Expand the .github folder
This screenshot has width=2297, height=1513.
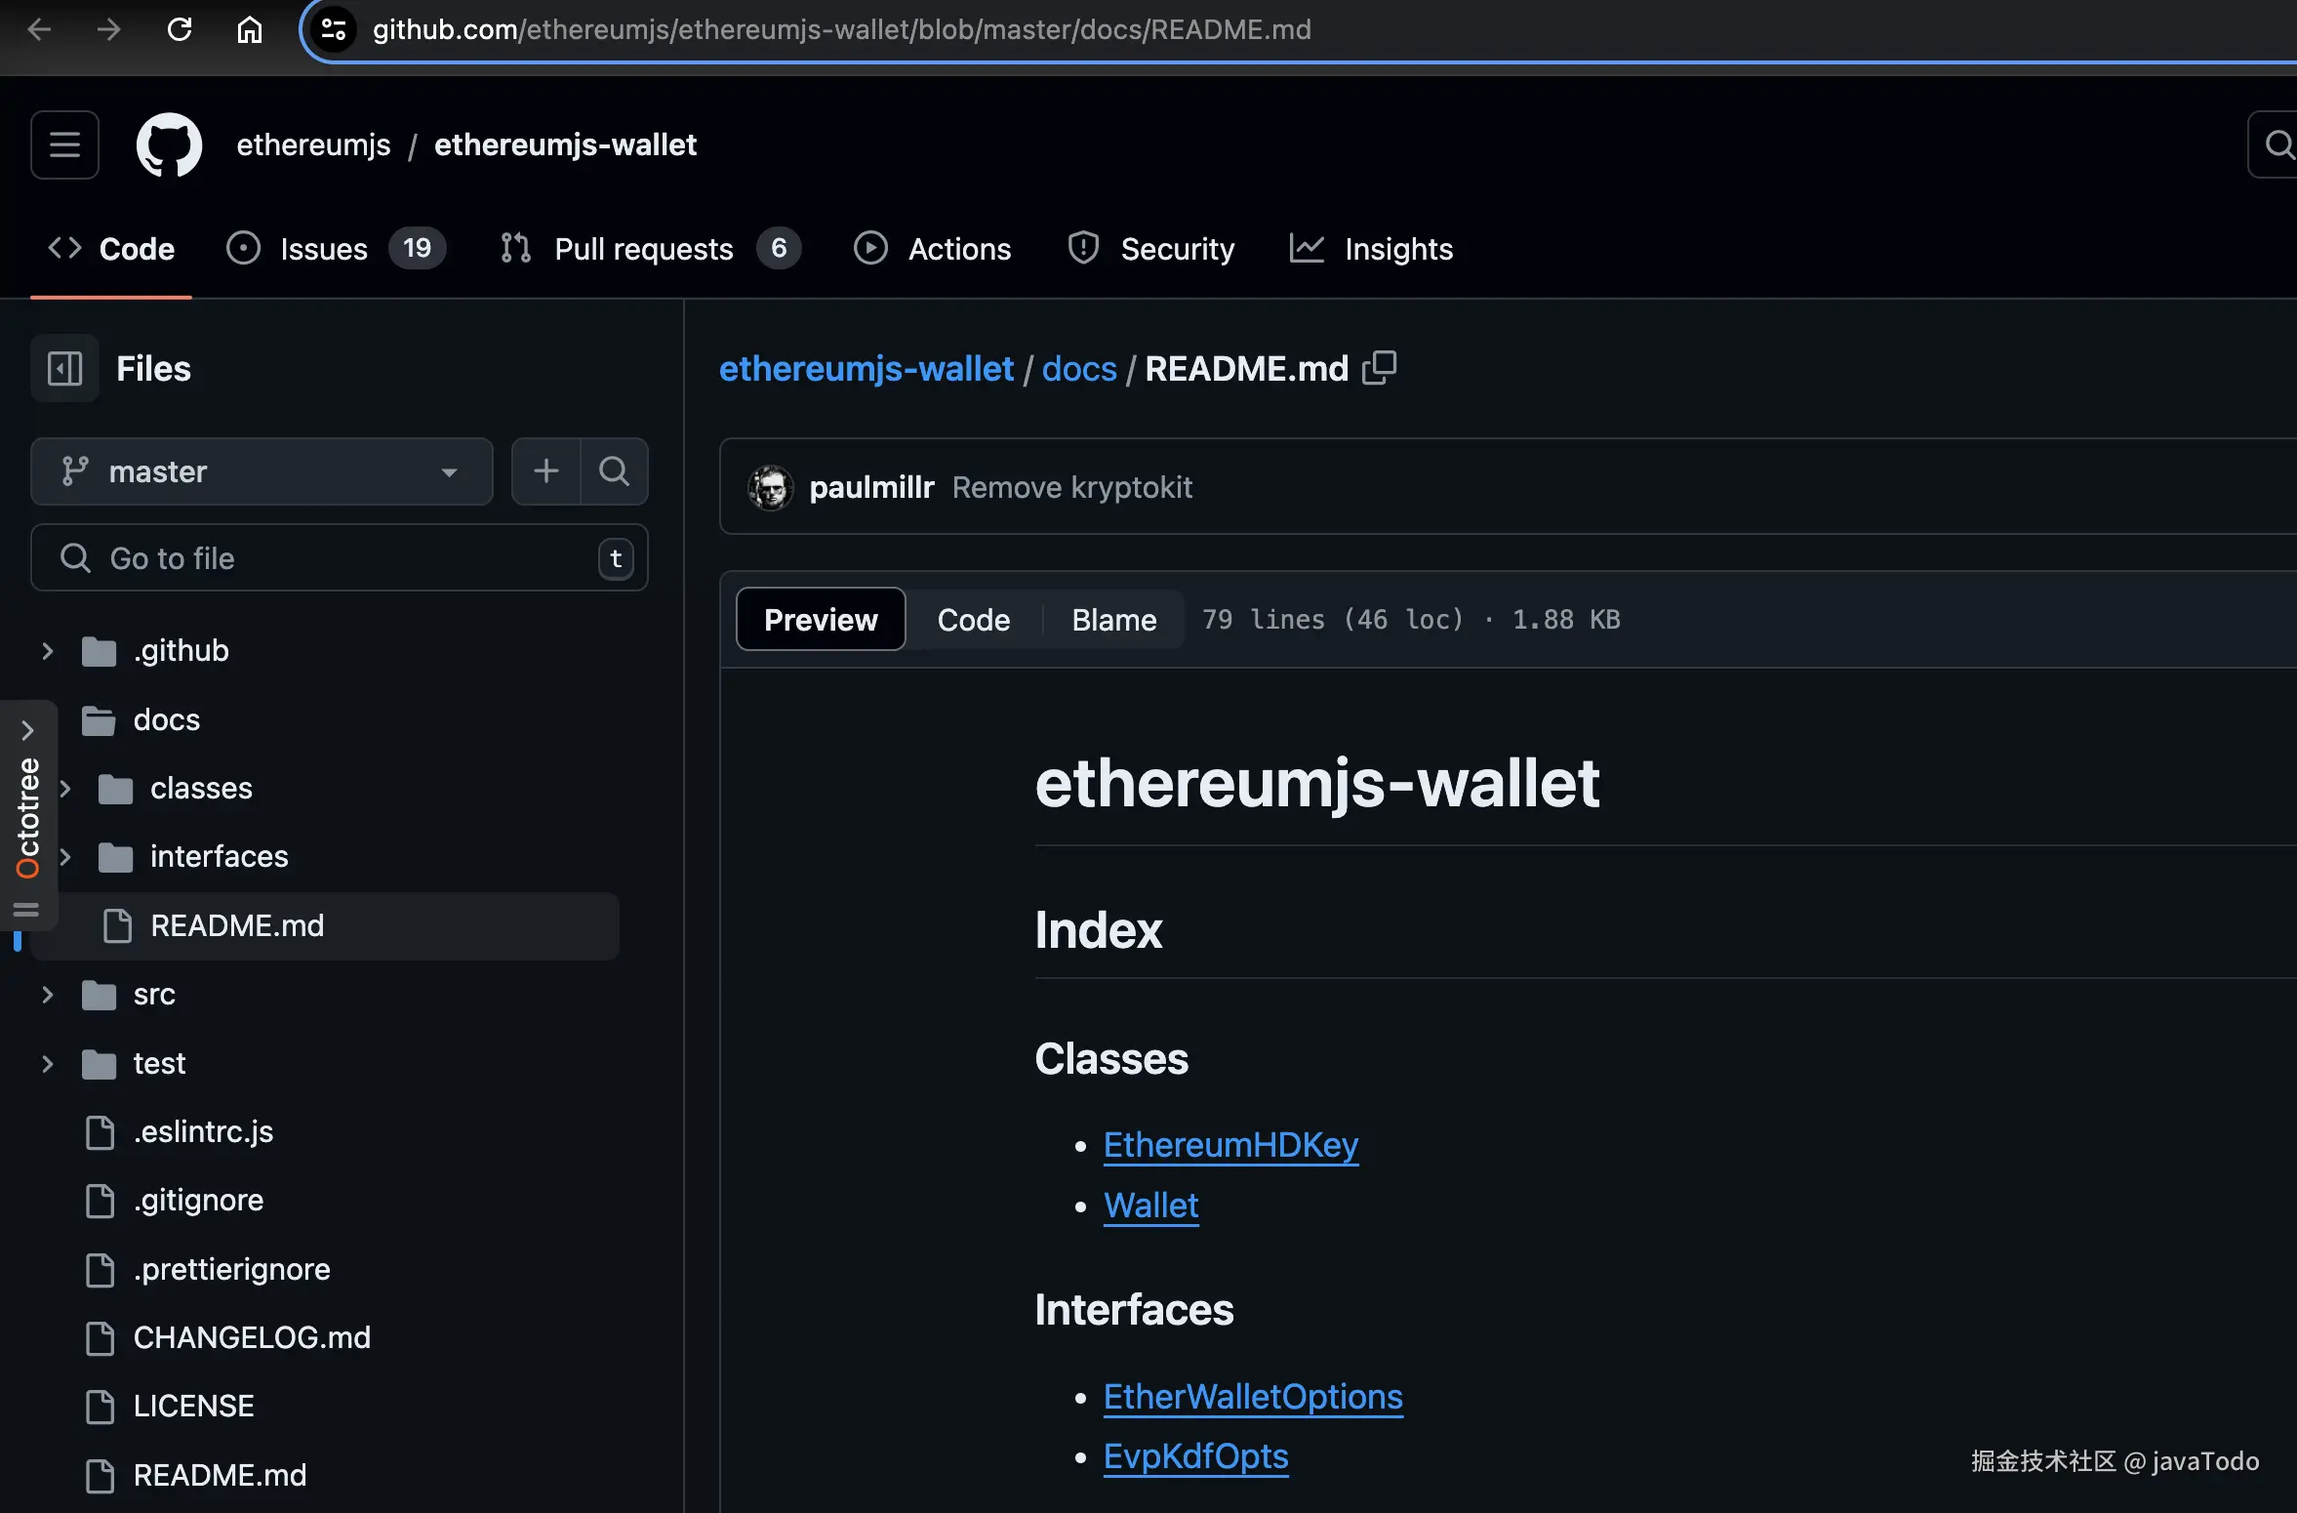click(x=47, y=651)
